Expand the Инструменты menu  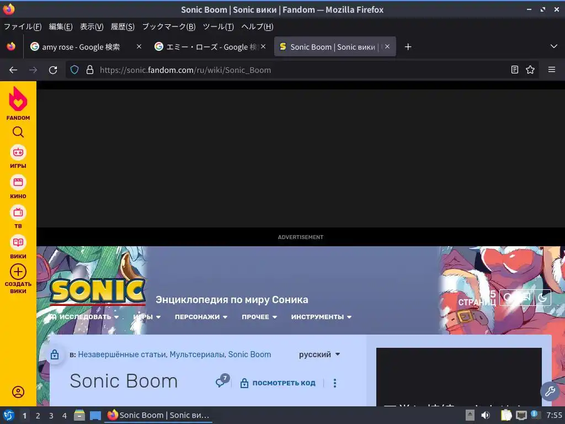point(321,317)
